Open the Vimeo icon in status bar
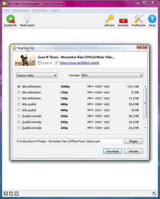The image size is (160, 199). 16,194
